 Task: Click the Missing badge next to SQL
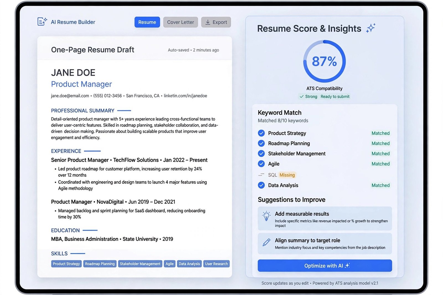[287, 175]
